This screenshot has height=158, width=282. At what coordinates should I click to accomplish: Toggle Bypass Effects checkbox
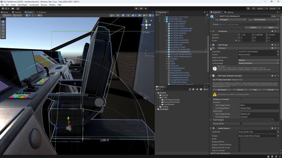pyautogui.click(x=239, y=142)
